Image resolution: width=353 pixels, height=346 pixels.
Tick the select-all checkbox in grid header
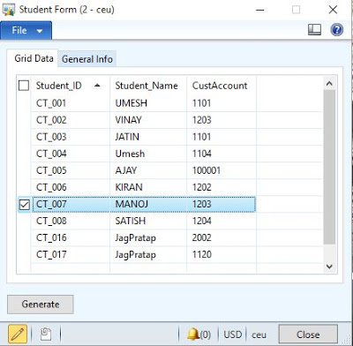24,86
